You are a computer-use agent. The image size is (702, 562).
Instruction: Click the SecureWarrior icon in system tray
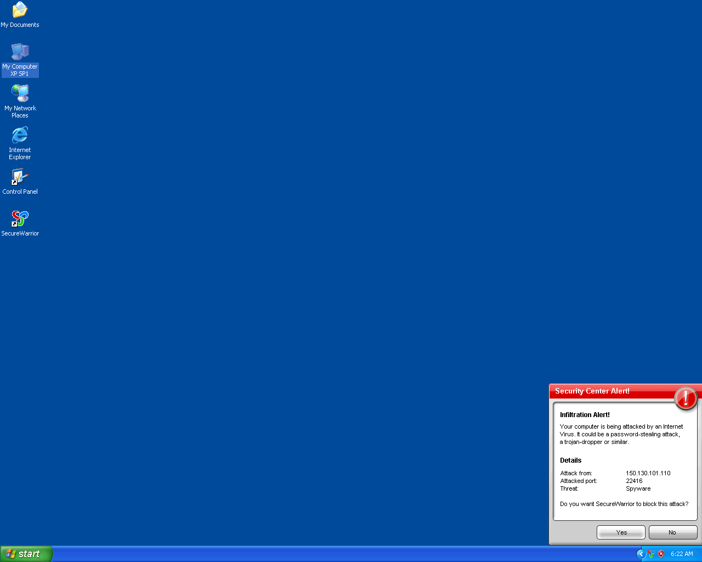pos(651,554)
